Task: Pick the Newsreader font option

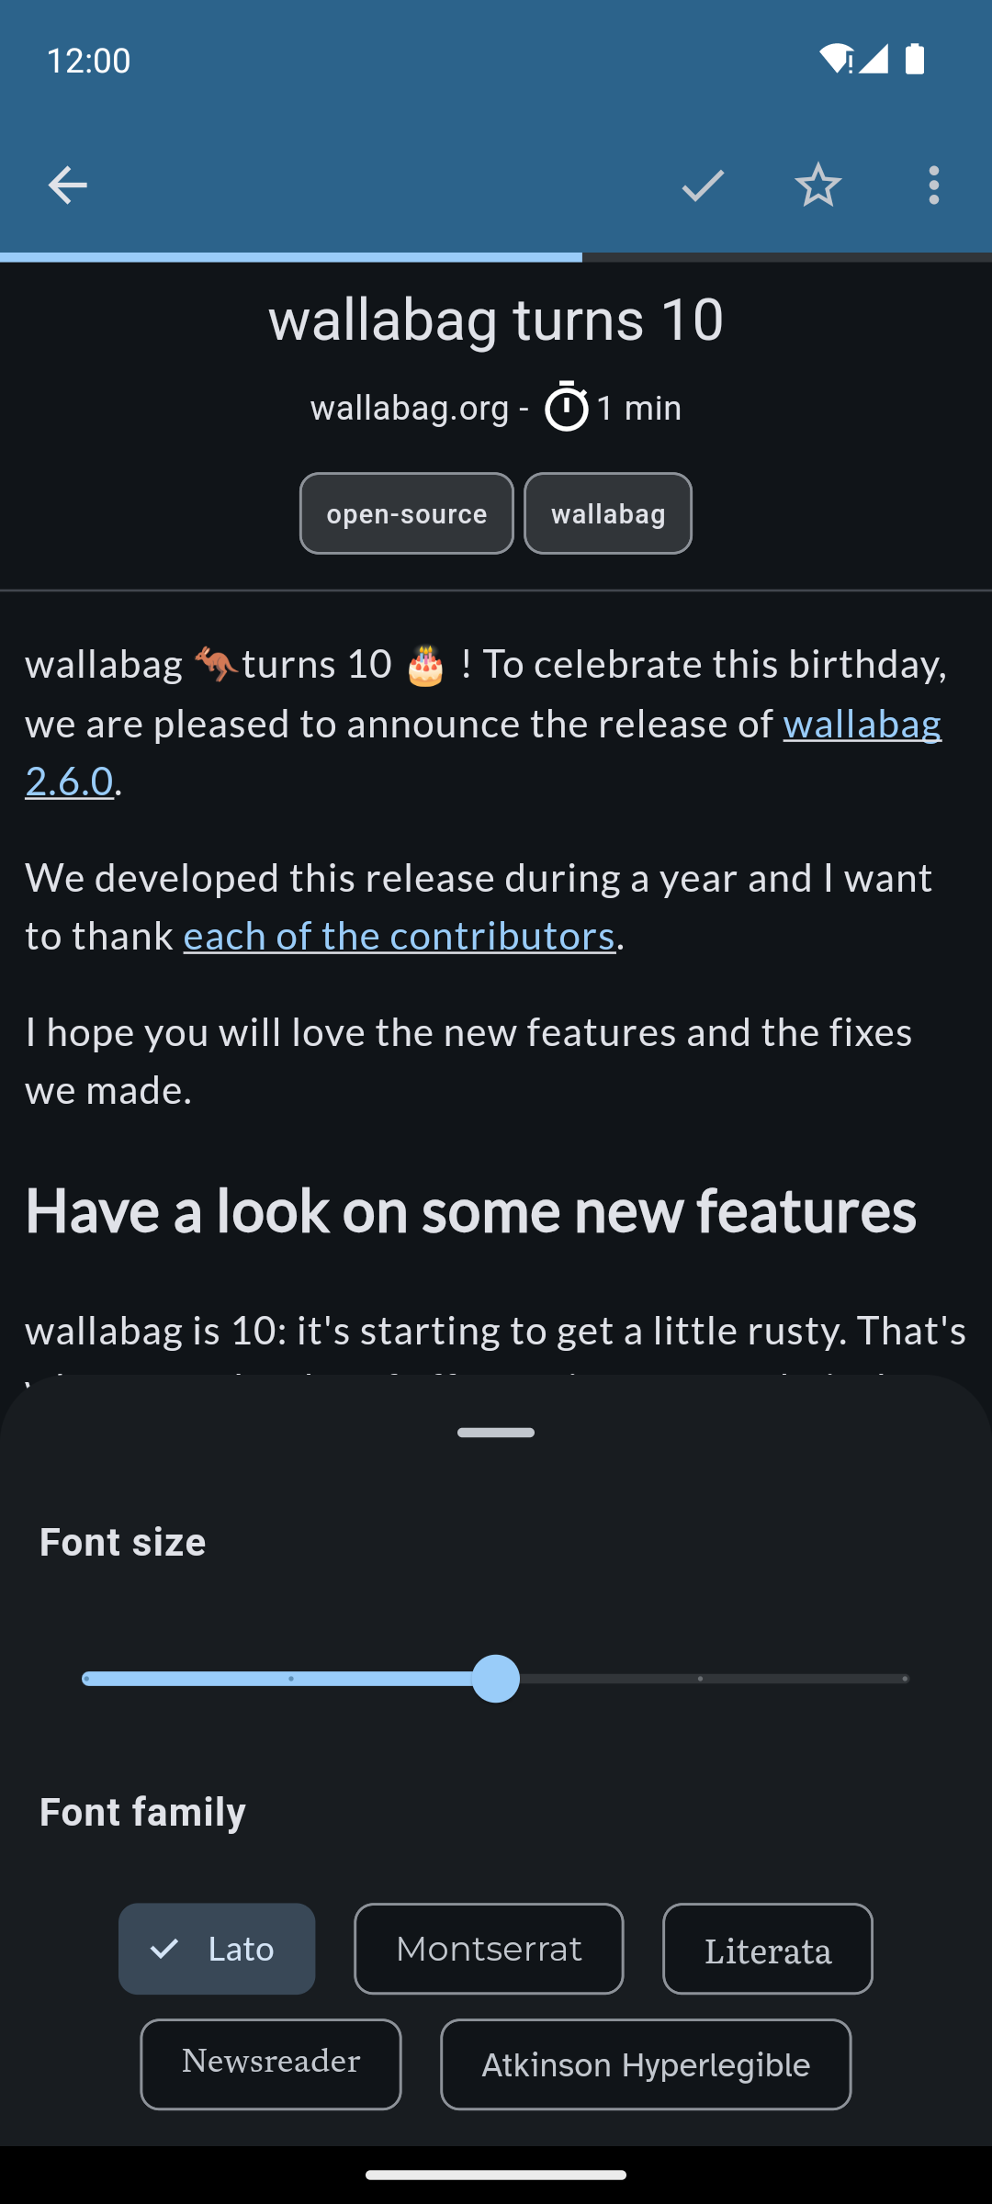Action: point(271,2064)
